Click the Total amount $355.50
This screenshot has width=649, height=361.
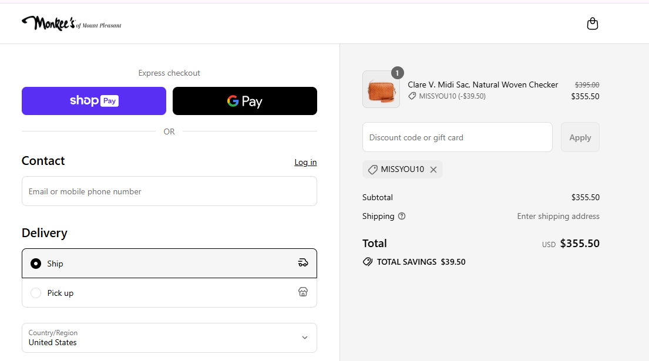[580, 244]
